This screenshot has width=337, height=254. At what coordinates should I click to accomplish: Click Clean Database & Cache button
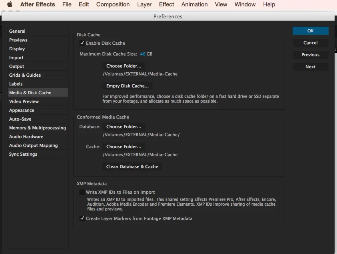coord(132,167)
